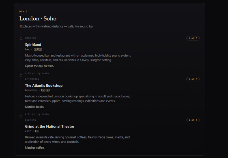Click the Morning timeline marker dot
Image resolution: width=228 pixels, height=158 pixels.
click(21, 39)
